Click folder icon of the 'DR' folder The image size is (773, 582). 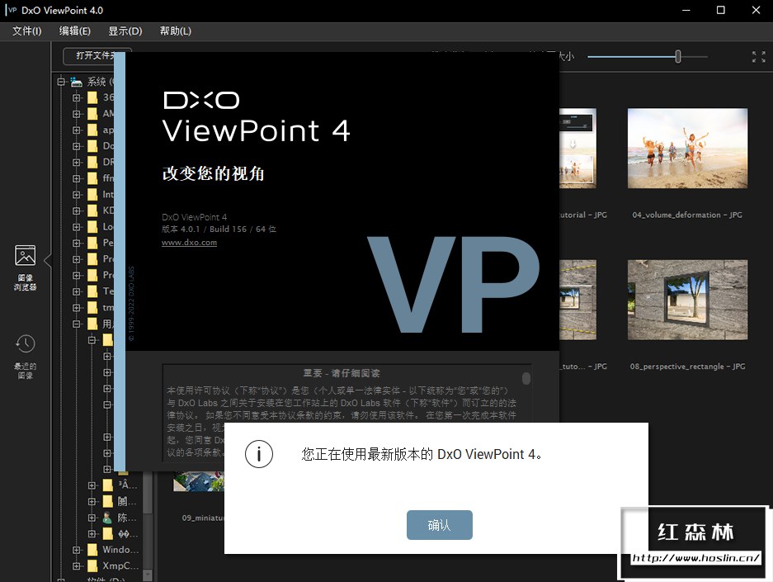(92, 163)
